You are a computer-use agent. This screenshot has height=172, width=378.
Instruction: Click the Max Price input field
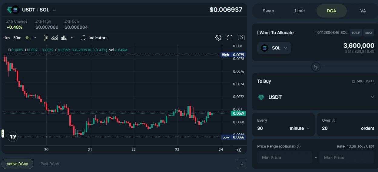pos(347,158)
